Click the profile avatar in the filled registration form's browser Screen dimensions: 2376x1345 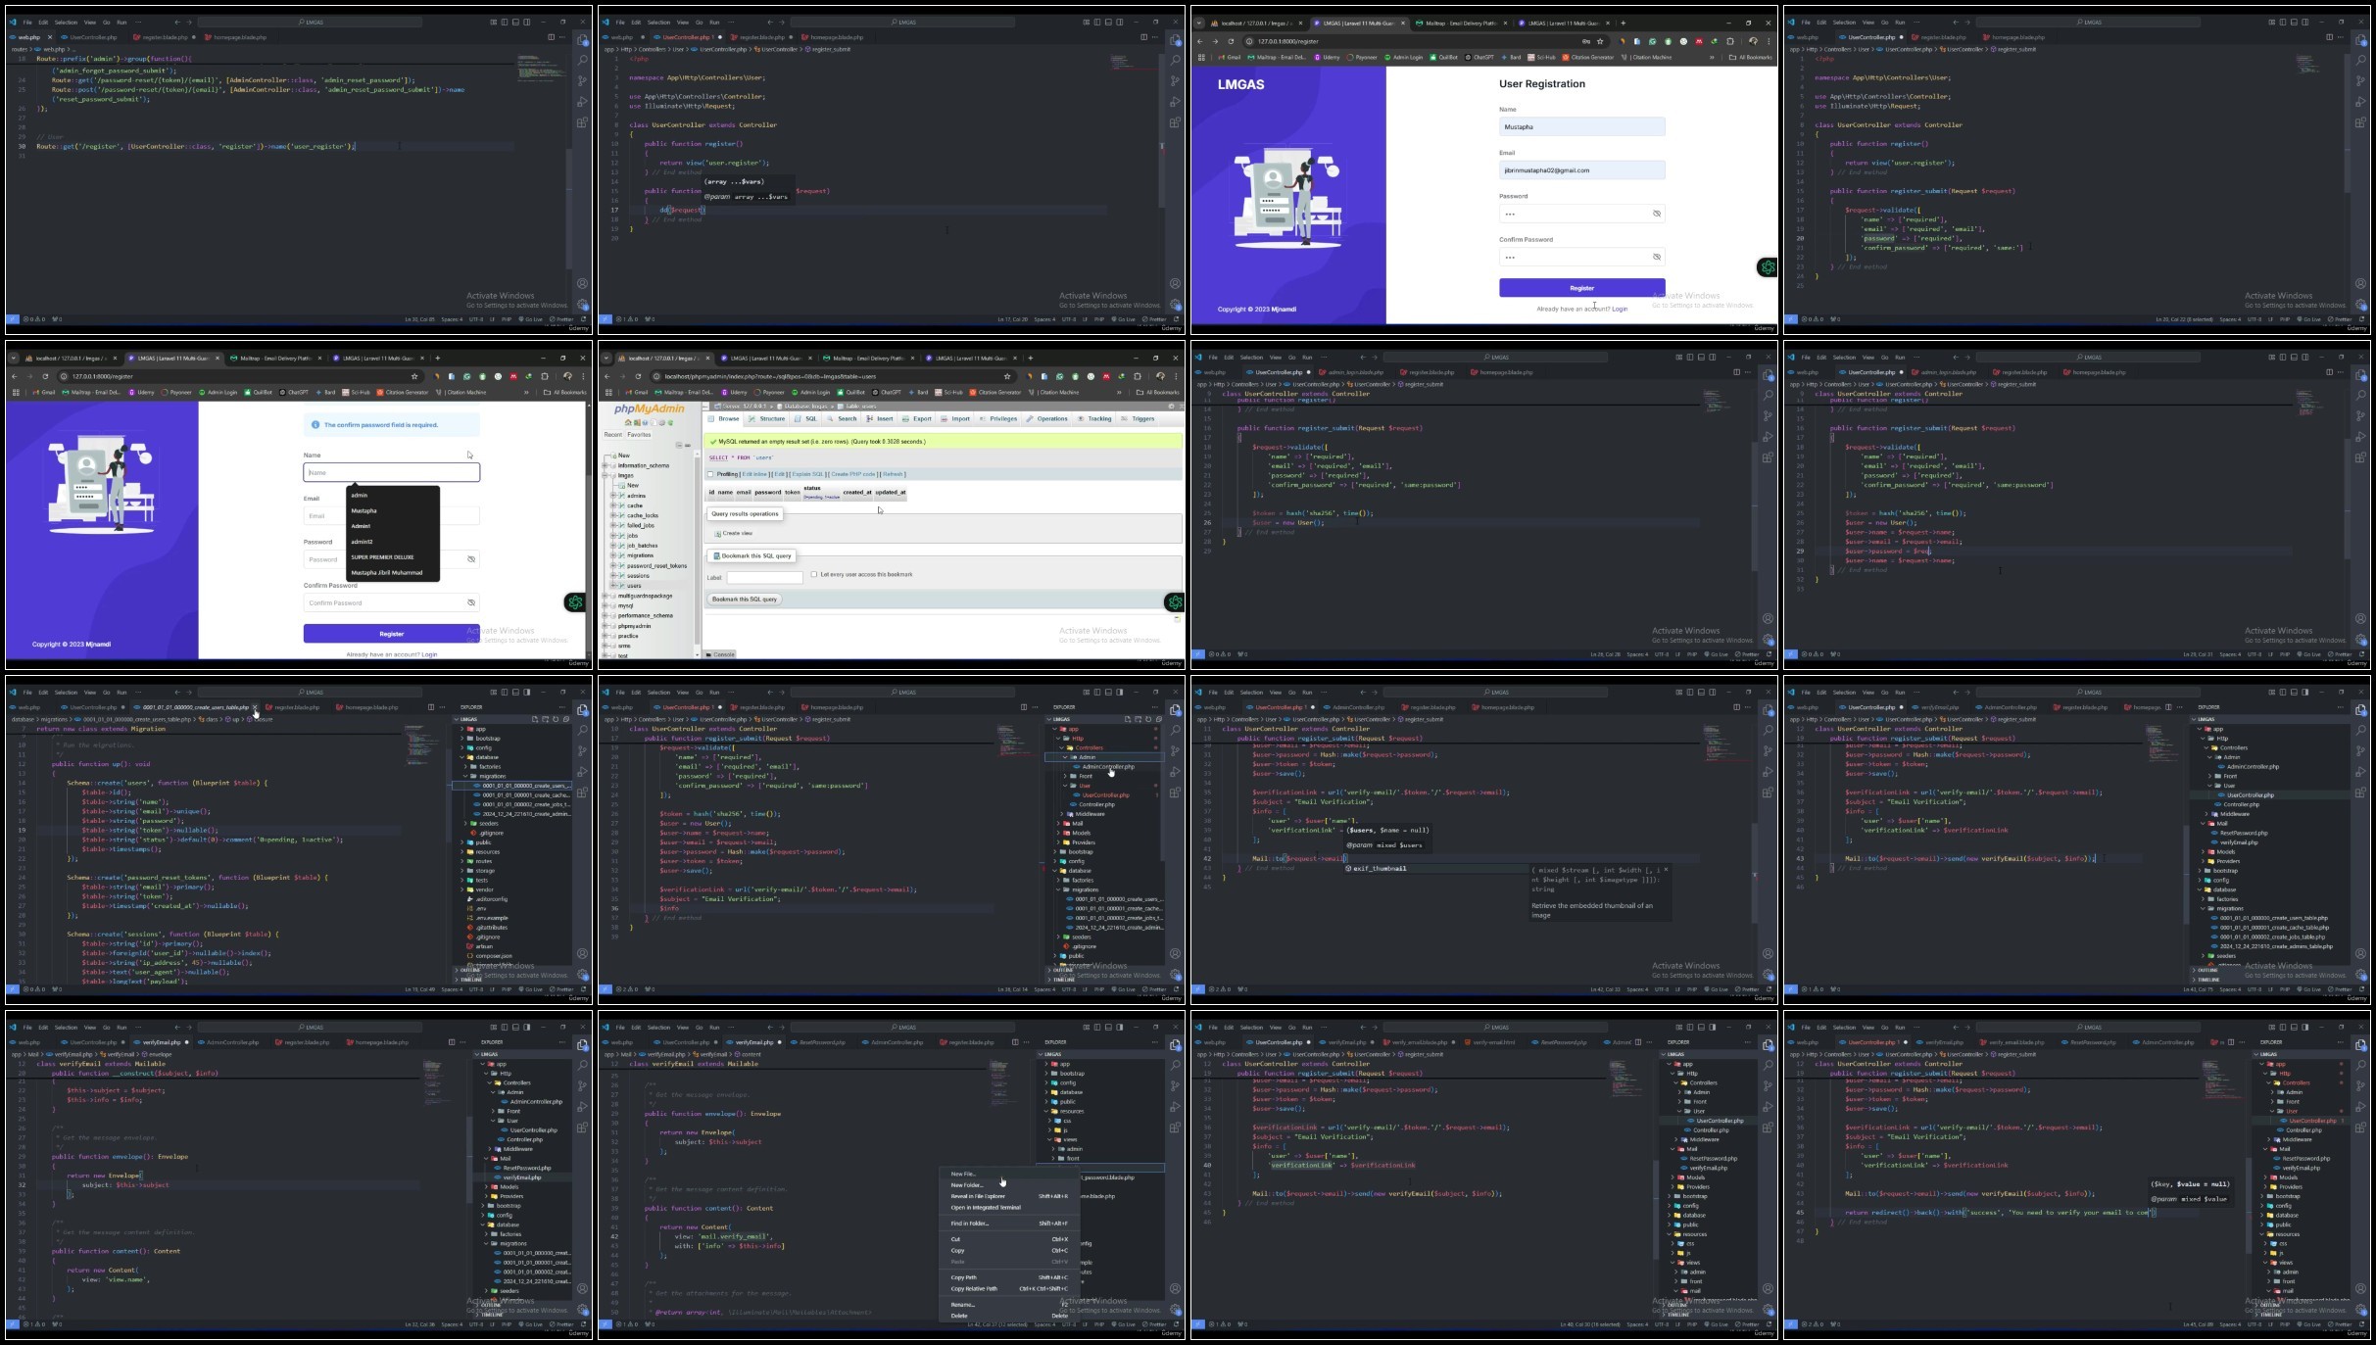[1753, 41]
